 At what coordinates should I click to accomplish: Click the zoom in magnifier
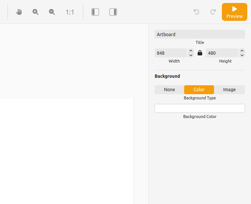(35, 12)
